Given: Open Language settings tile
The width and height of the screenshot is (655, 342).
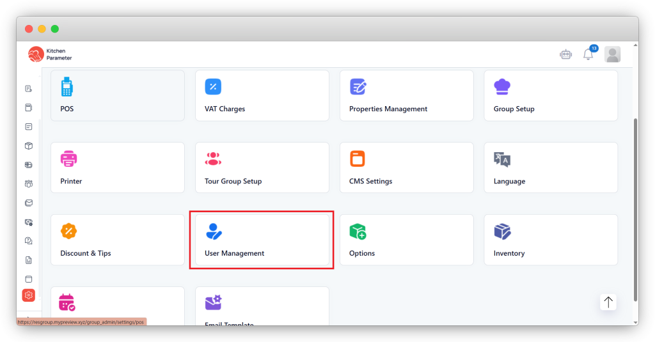Looking at the screenshot, I should [x=551, y=167].
